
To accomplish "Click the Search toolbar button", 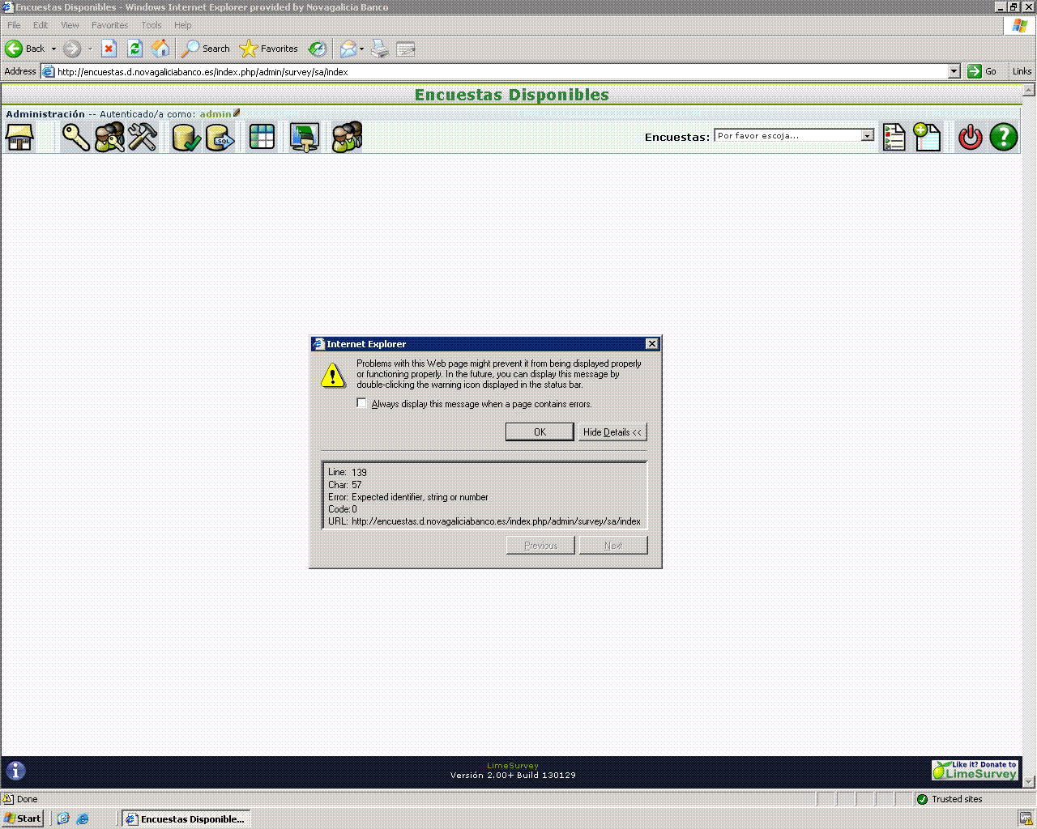I will click(206, 49).
